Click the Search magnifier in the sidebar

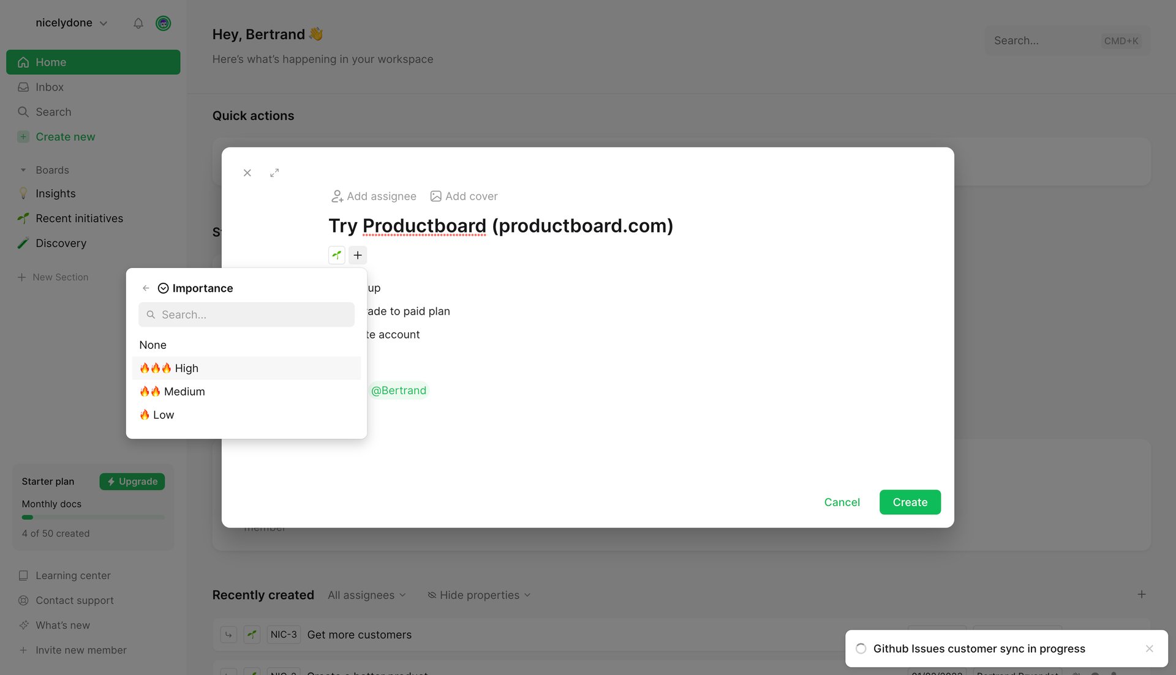23,111
